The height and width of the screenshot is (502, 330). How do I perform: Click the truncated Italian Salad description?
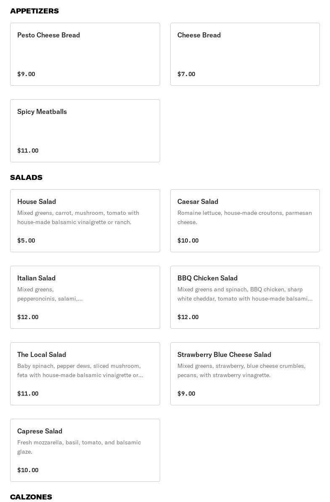pos(50,294)
